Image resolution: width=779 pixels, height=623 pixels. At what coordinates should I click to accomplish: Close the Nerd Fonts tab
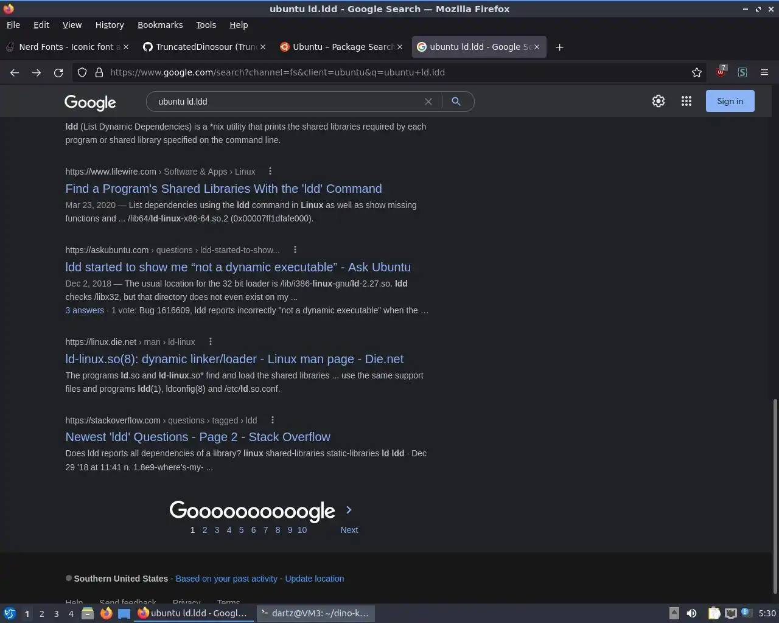click(x=127, y=47)
